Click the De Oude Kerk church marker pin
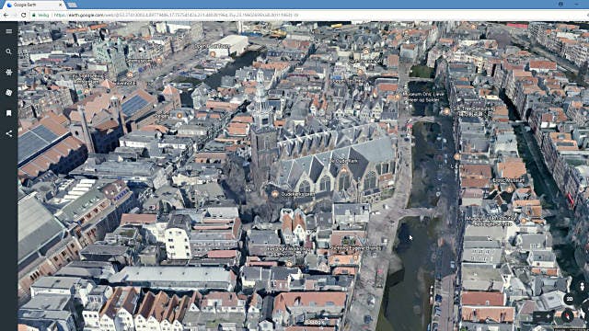589x331 pixels. click(343, 171)
